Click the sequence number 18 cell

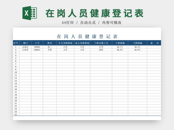16,95
